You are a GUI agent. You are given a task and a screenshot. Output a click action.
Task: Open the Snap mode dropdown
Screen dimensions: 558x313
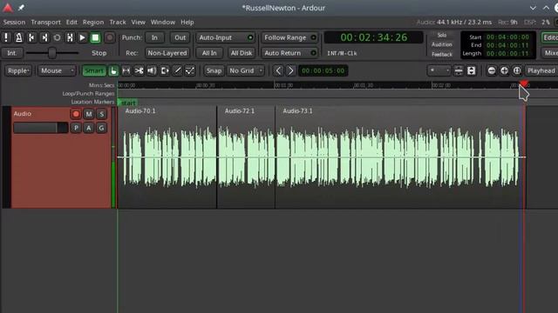214,70
